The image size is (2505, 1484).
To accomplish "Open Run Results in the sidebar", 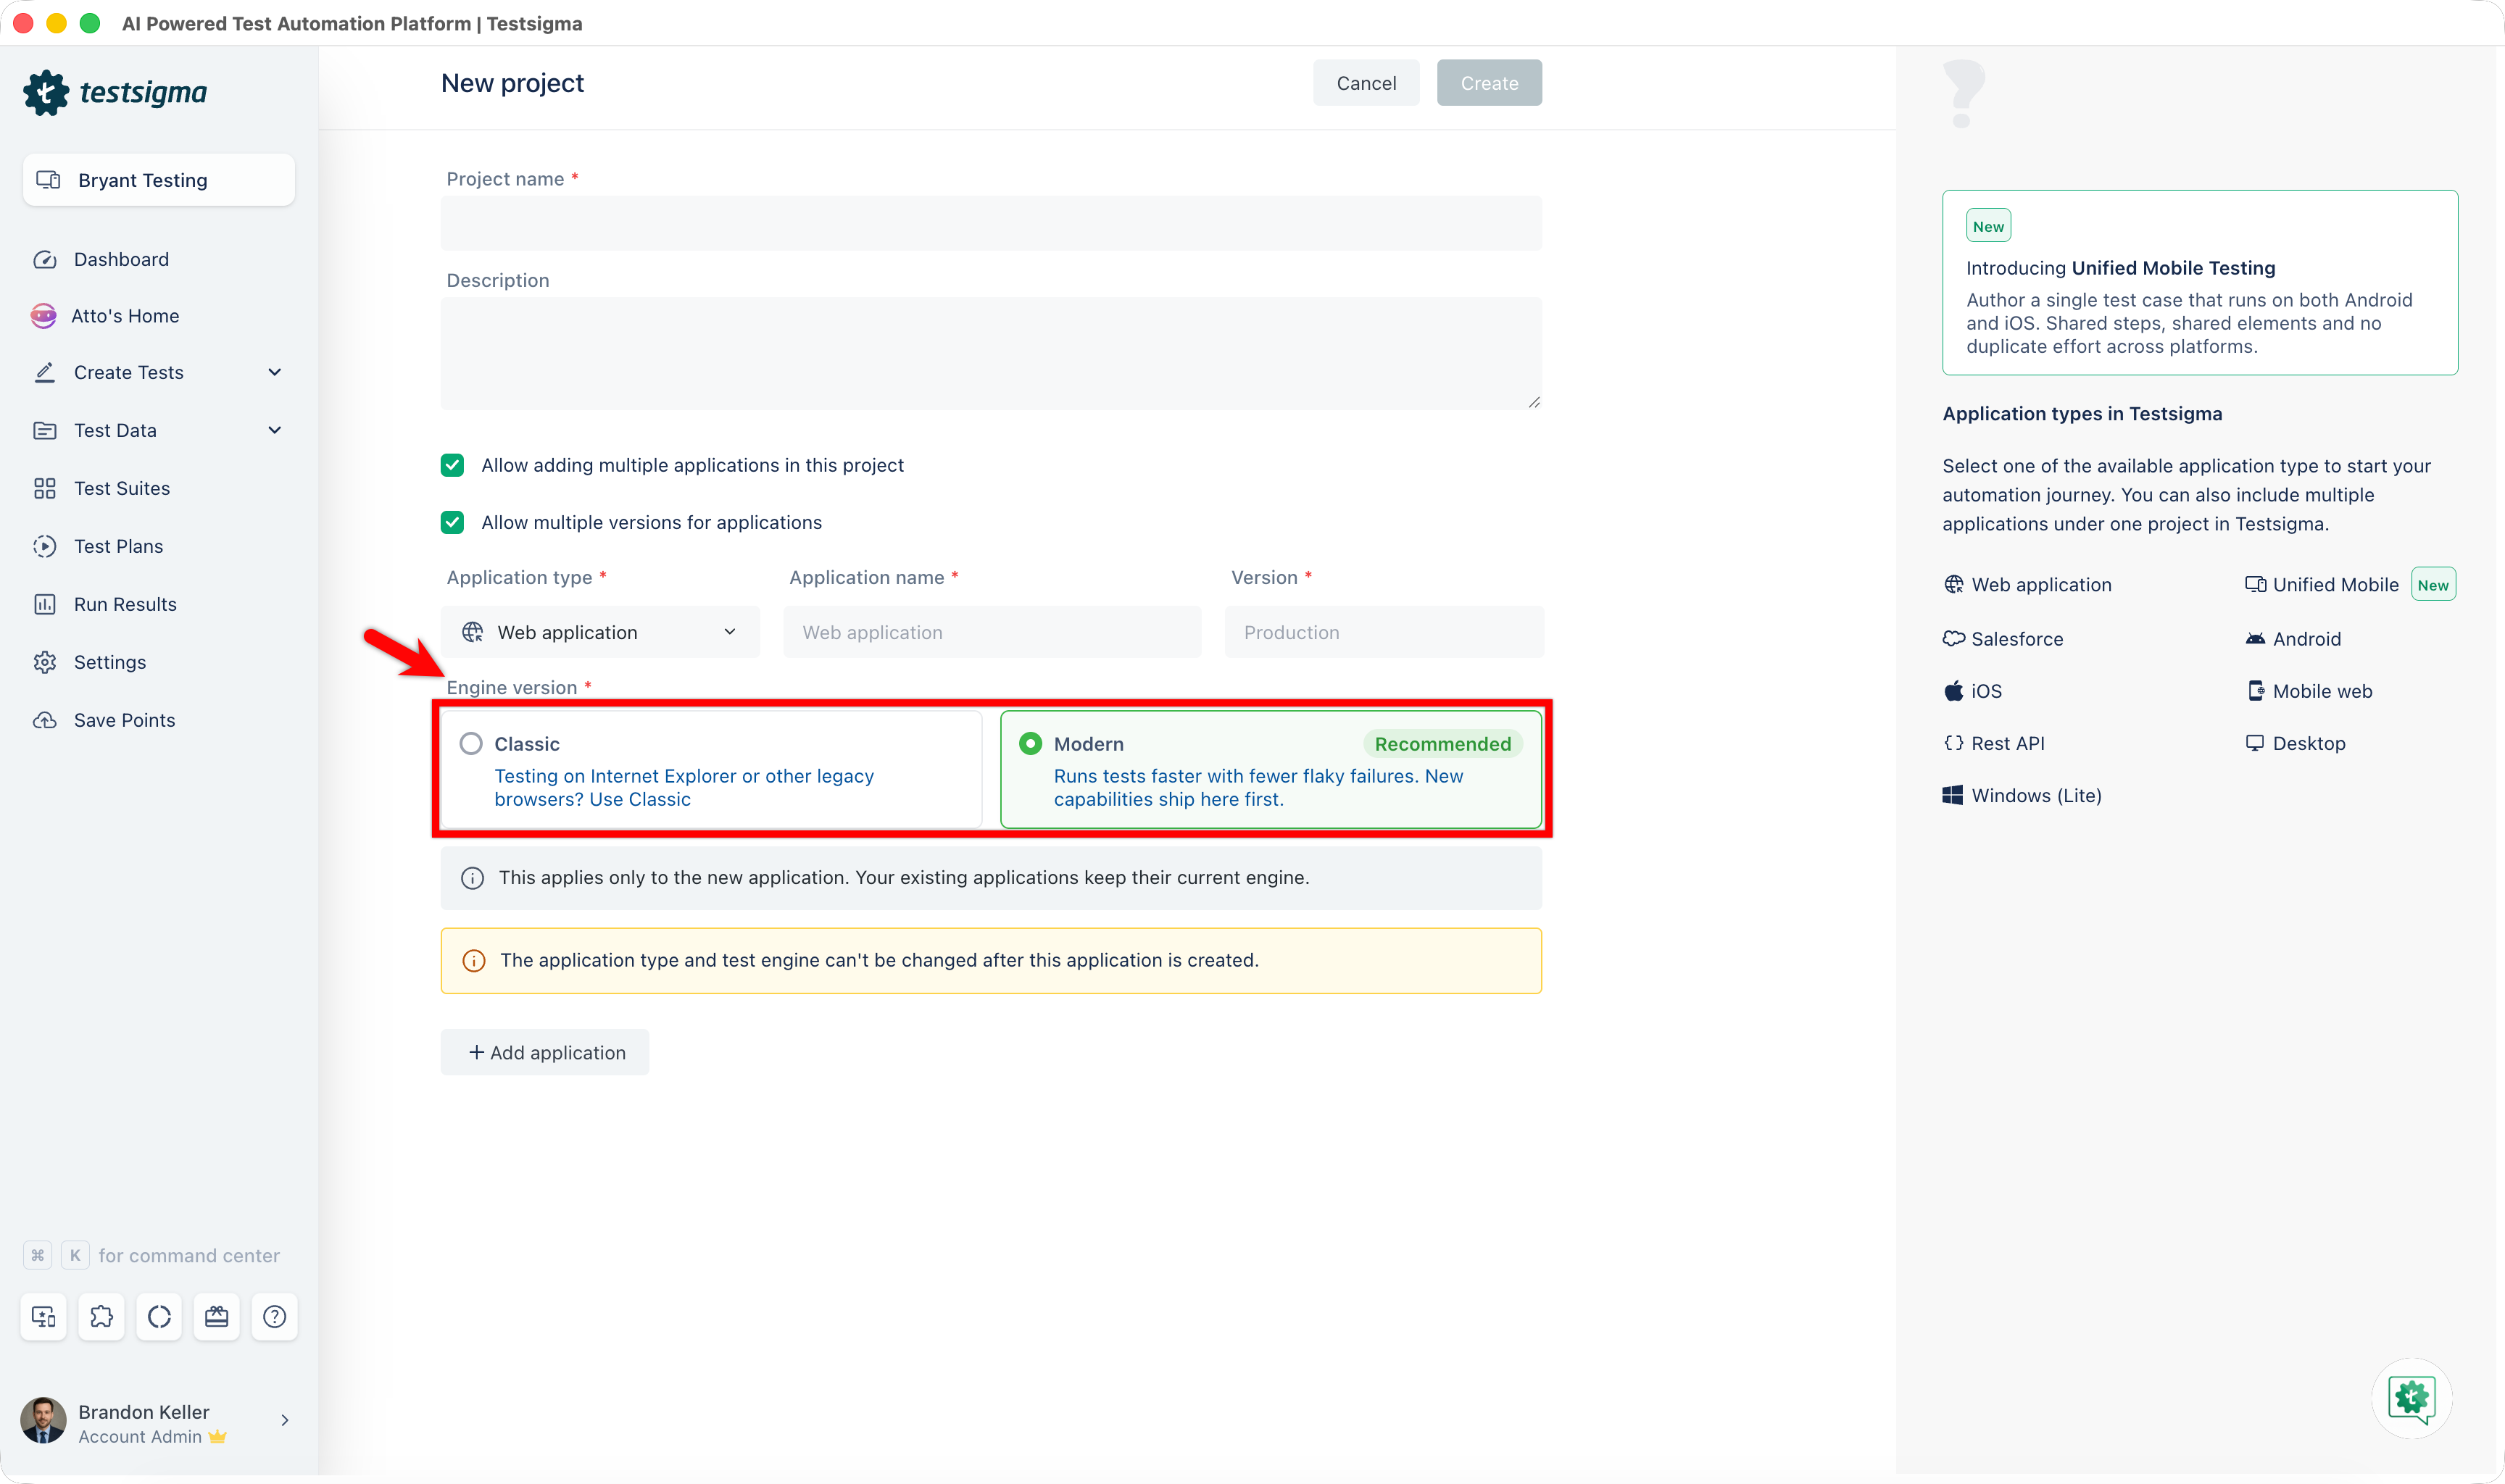I will point(125,604).
